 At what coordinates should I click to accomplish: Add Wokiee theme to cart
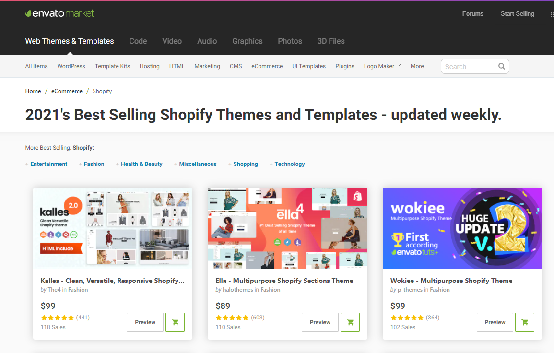tap(525, 322)
